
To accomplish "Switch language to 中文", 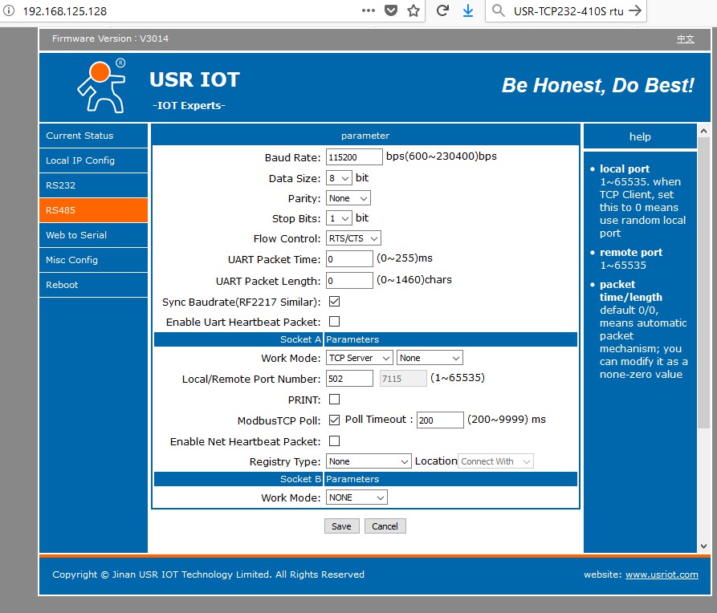I will coord(685,38).
